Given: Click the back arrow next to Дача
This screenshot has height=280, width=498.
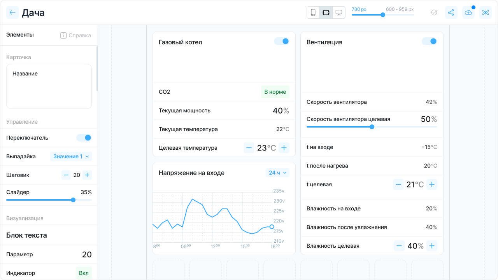Looking at the screenshot, I should (x=12, y=12).
